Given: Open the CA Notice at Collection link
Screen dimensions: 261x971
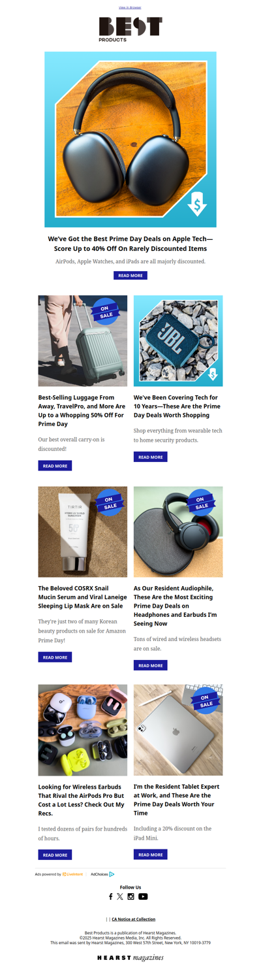Looking at the screenshot, I should point(134,919).
